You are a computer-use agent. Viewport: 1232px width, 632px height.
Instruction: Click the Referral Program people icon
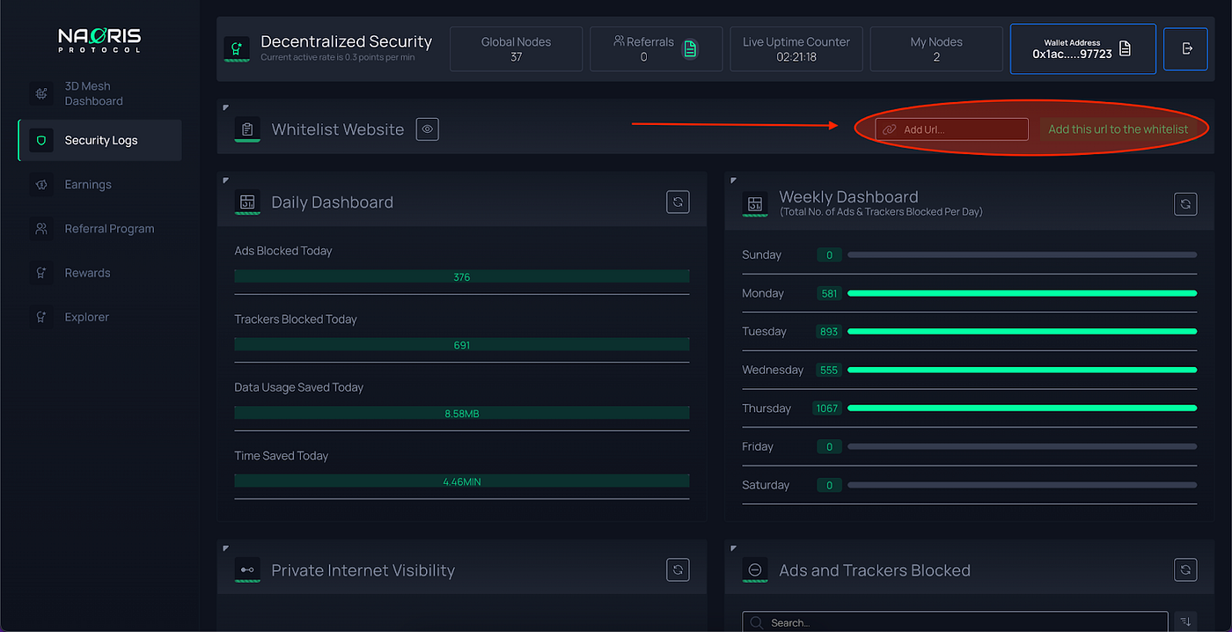coord(41,229)
